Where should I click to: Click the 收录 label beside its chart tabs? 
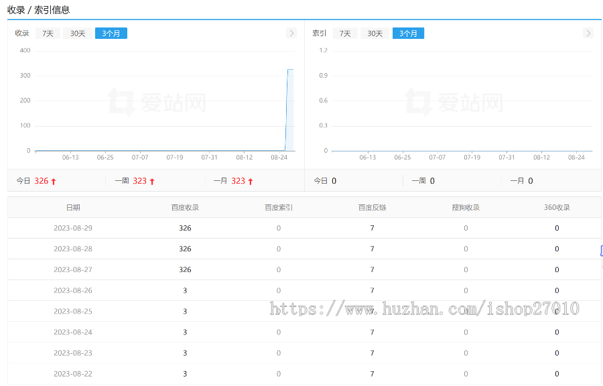22,34
